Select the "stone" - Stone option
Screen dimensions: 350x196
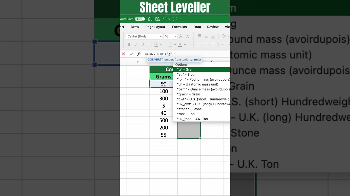[202, 109]
